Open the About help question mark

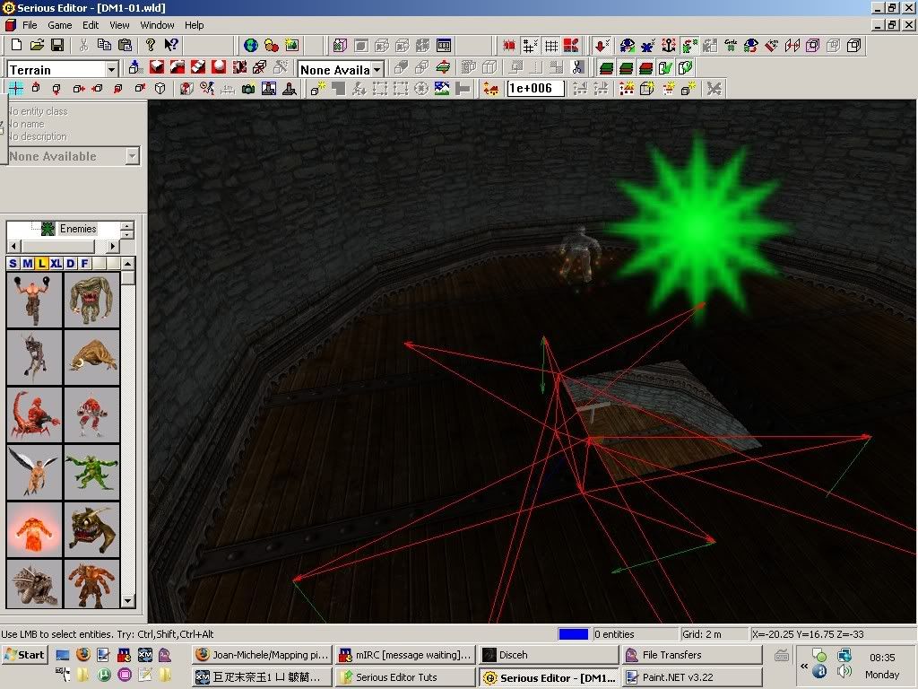click(x=151, y=45)
